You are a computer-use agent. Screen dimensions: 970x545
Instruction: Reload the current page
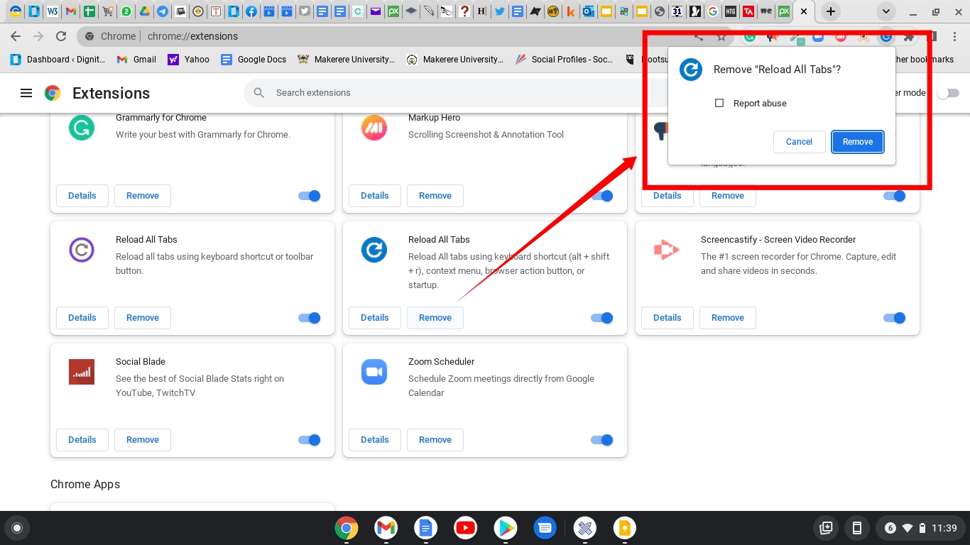[61, 36]
